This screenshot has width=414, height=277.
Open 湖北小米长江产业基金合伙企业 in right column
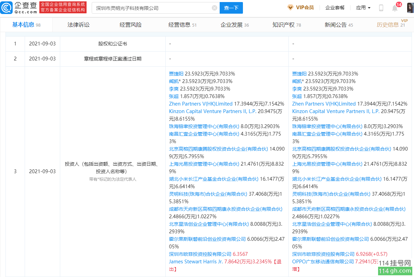click(337, 179)
